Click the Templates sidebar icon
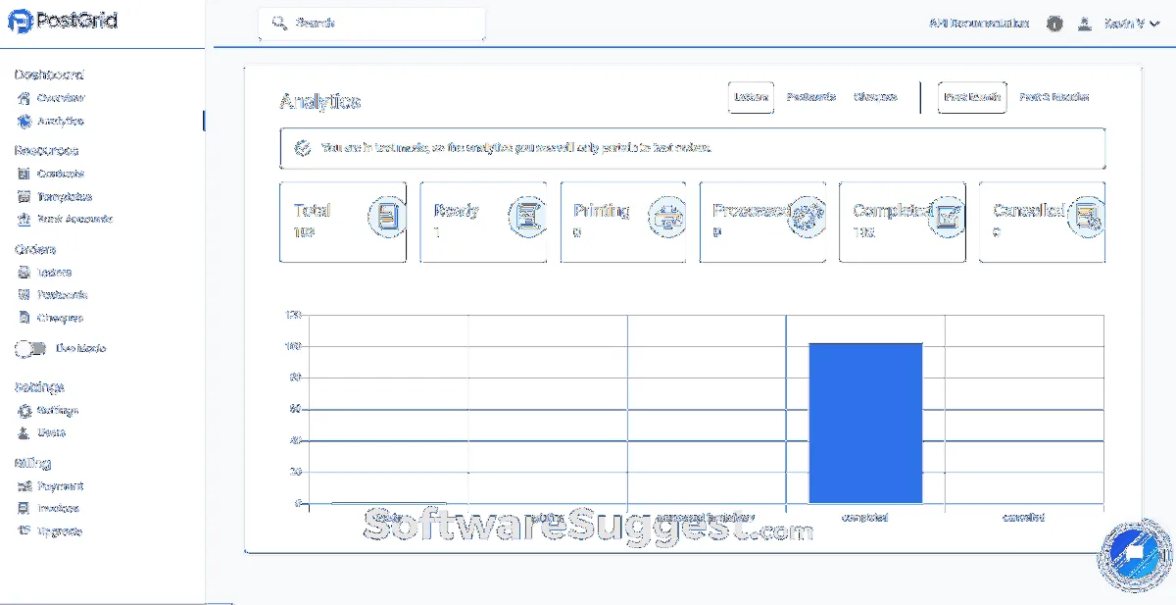This screenshot has width=1176, height=605. pos(24,197)
